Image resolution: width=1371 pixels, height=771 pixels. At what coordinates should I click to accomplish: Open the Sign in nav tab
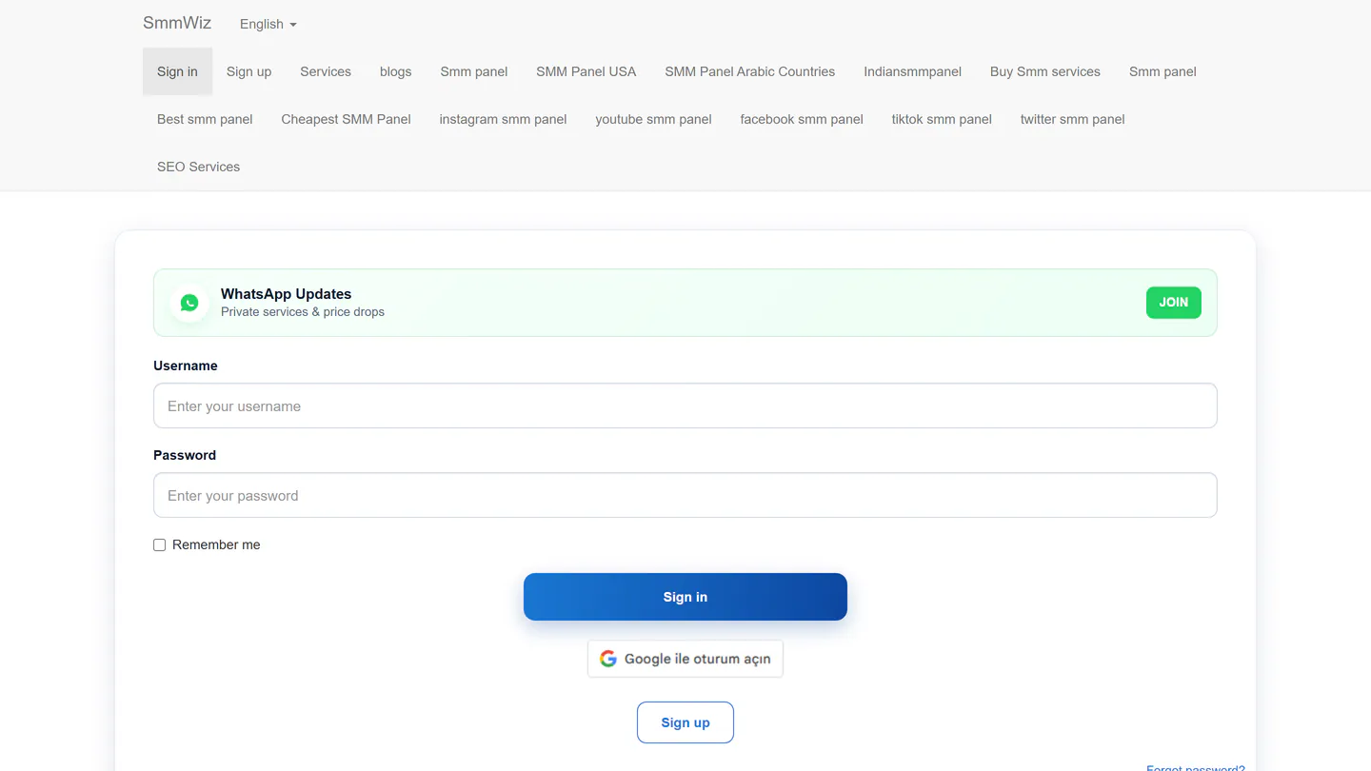pos(177,71)
